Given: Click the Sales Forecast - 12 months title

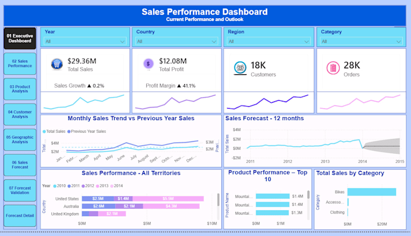Looking at the screenshot, I should coord(265,118).
